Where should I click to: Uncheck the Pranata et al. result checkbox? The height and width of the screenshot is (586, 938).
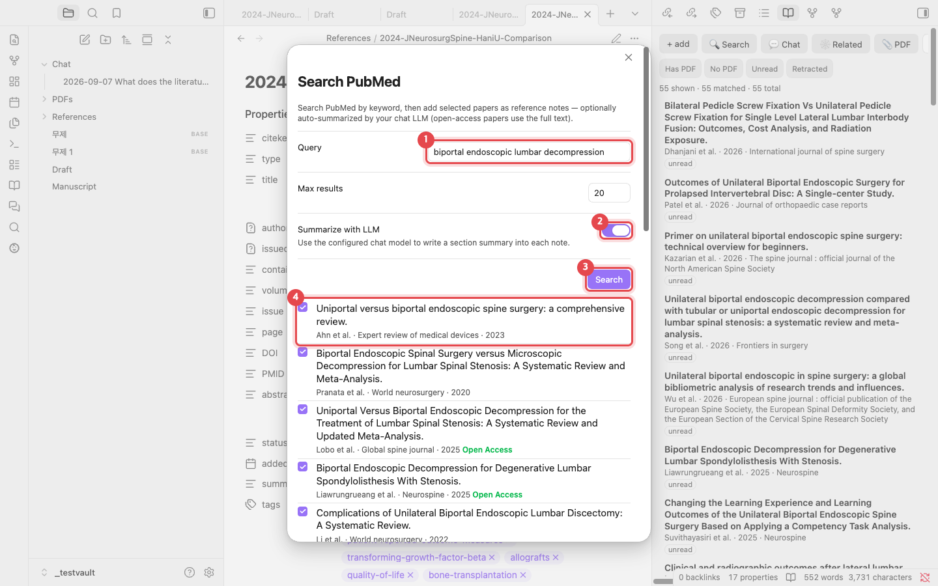point(303,352)
